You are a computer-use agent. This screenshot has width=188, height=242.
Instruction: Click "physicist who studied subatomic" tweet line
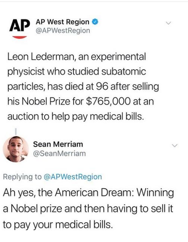77,72
